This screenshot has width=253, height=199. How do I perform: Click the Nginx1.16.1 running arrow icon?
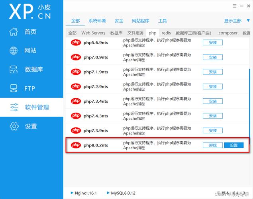[x=72, y=193]
